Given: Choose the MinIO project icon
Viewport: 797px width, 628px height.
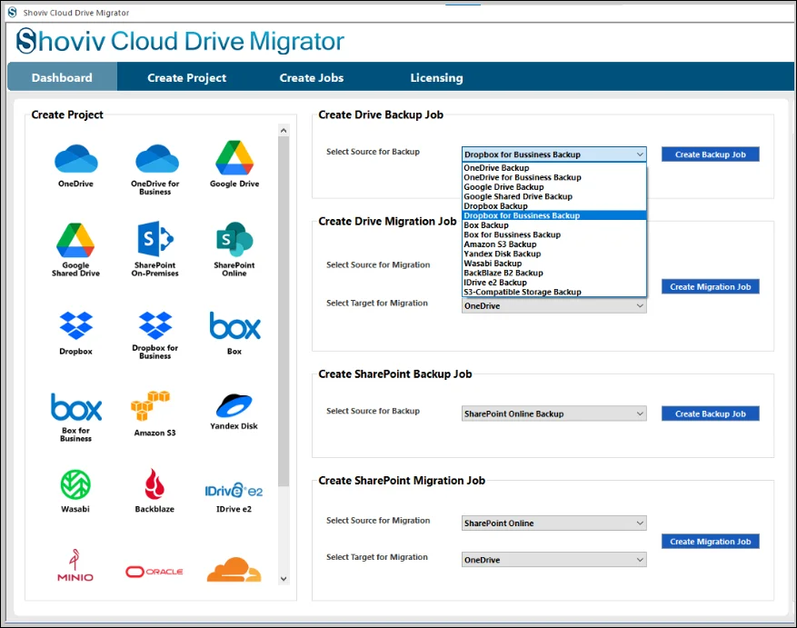Looking at the screenshot, I should pos(75,565).
